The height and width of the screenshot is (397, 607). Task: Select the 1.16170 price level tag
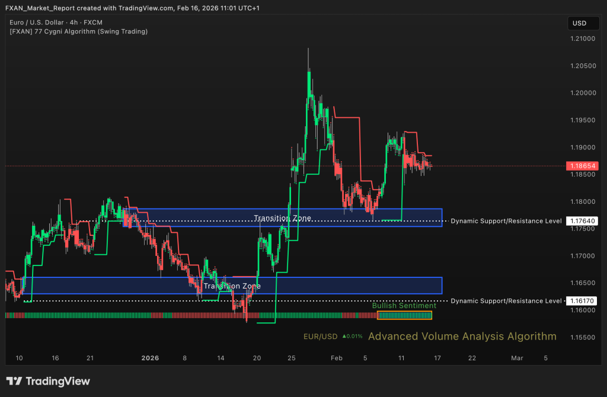point(582,301)
